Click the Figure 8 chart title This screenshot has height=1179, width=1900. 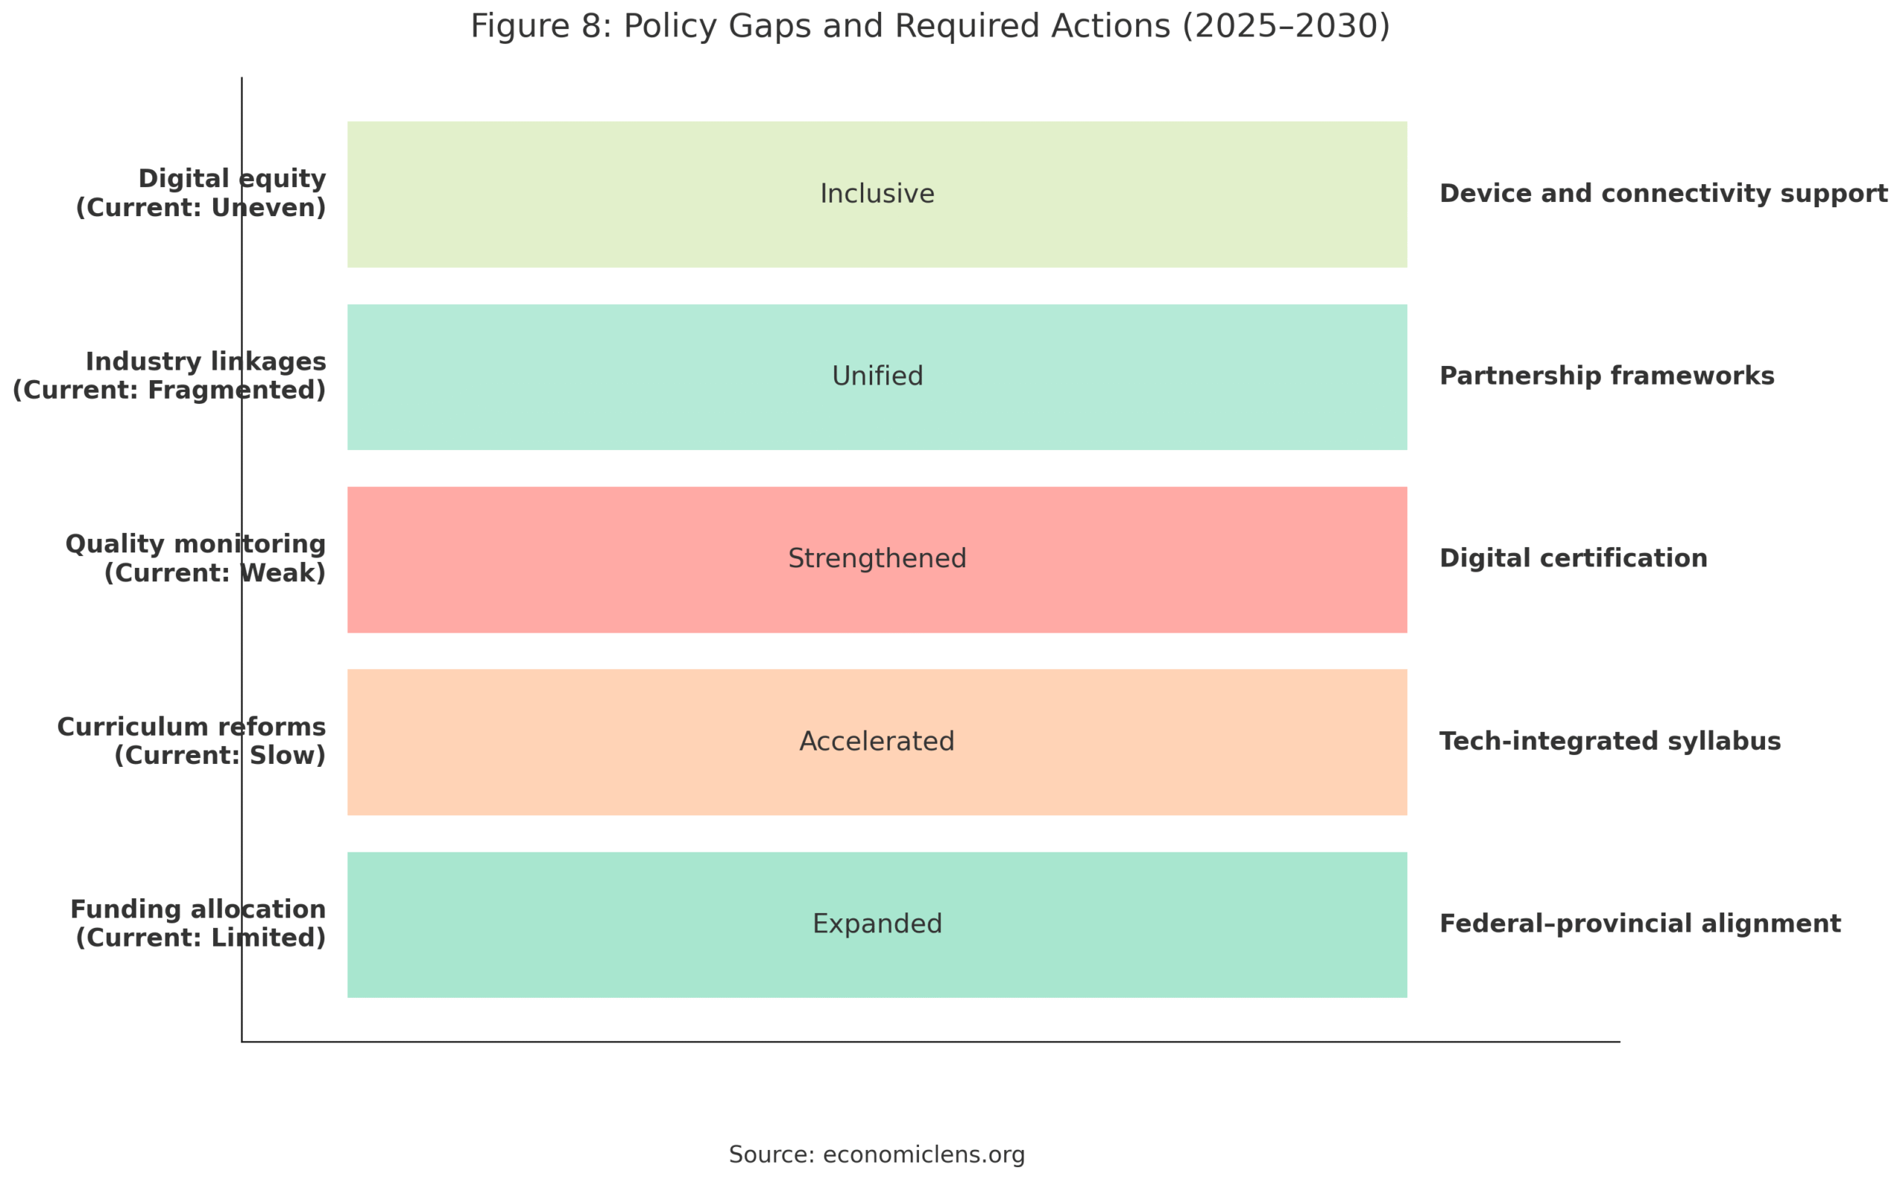pos(930,26)
